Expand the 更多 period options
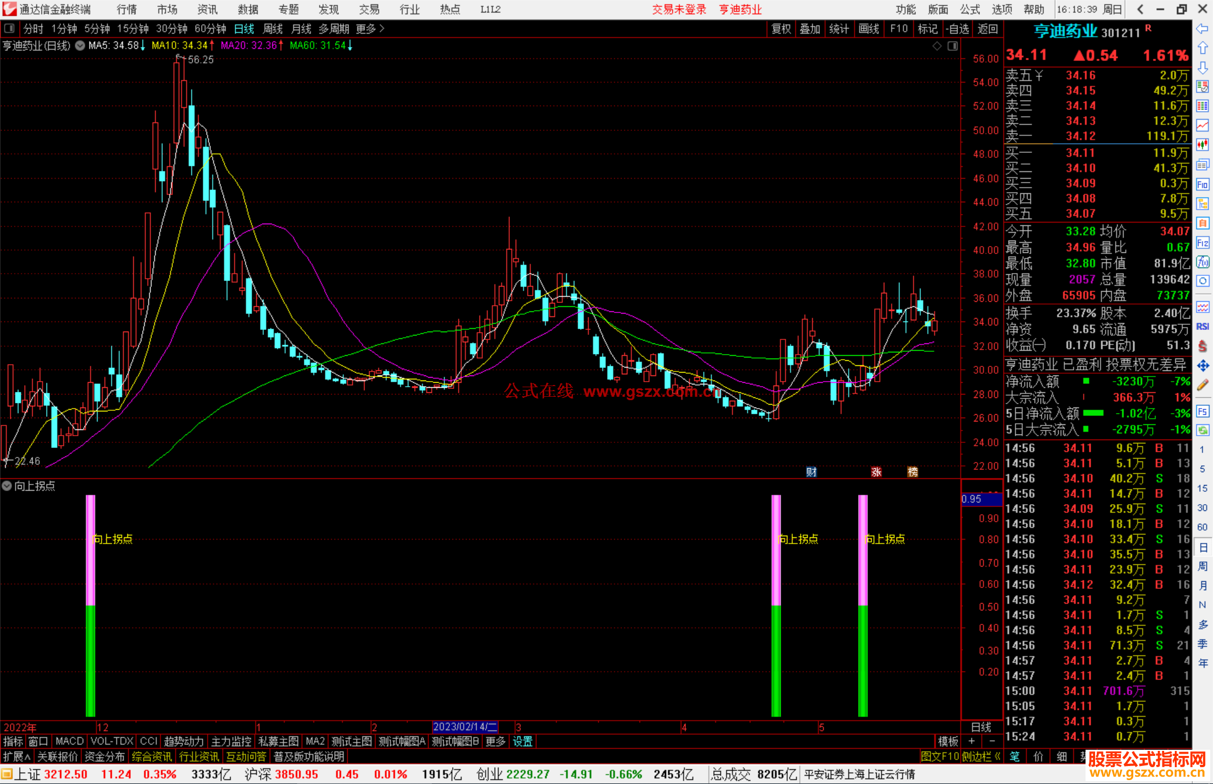Viewport: 1213px width, 784px height. point(370,29)
